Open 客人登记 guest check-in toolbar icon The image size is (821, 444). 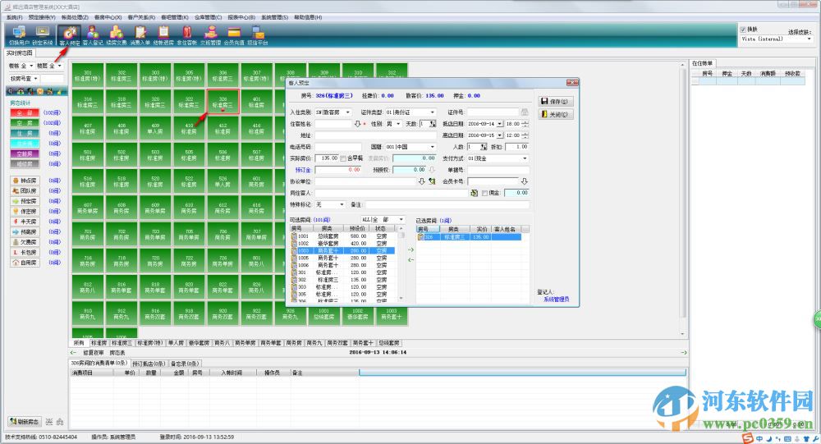tap(93, 35)
